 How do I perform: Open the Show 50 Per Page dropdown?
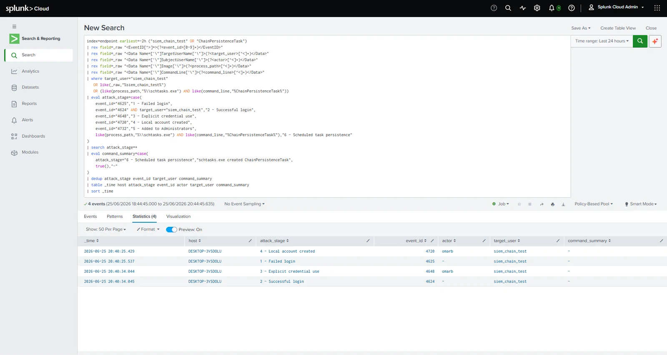coord(105,229)
